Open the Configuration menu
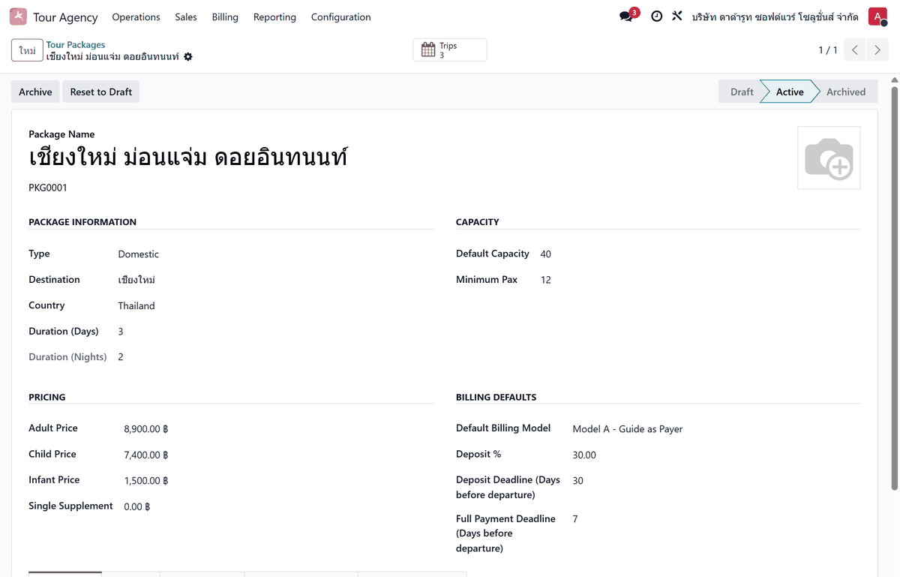The height and width of the screenshot is (577, 900). point(340,17)
